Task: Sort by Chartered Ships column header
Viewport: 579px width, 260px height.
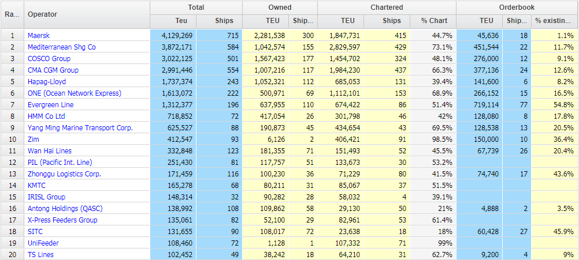Action: coord(387,21)
